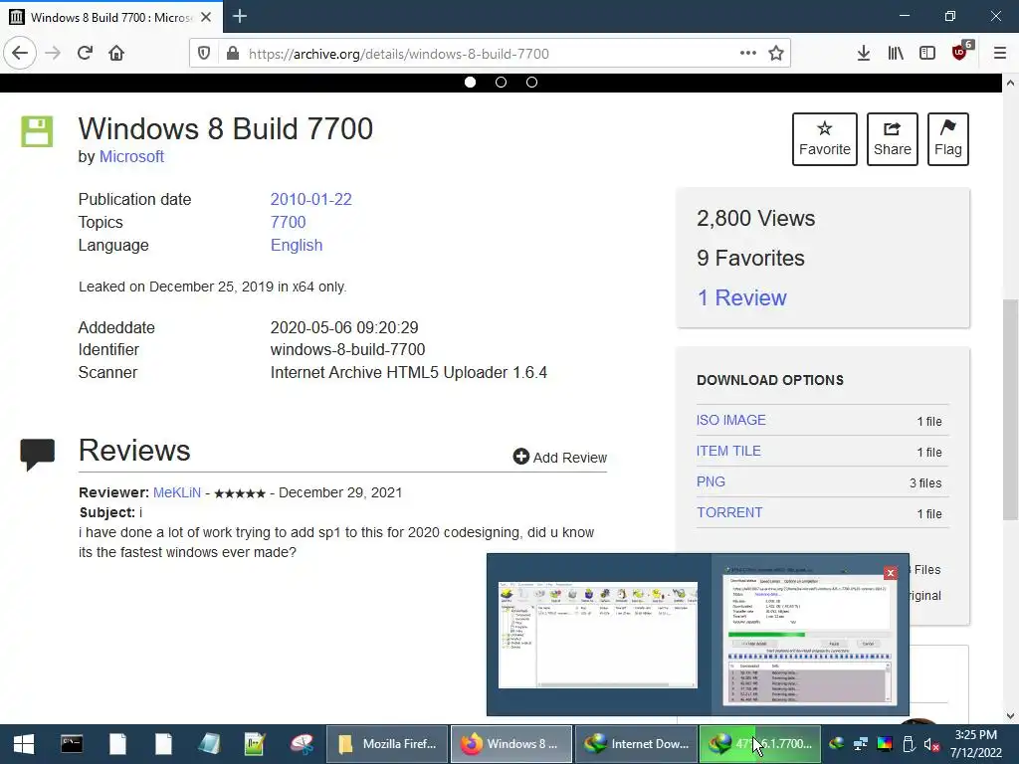View site security padlock info
This screenshot has width=1019, height=764.
click(233, 54)
